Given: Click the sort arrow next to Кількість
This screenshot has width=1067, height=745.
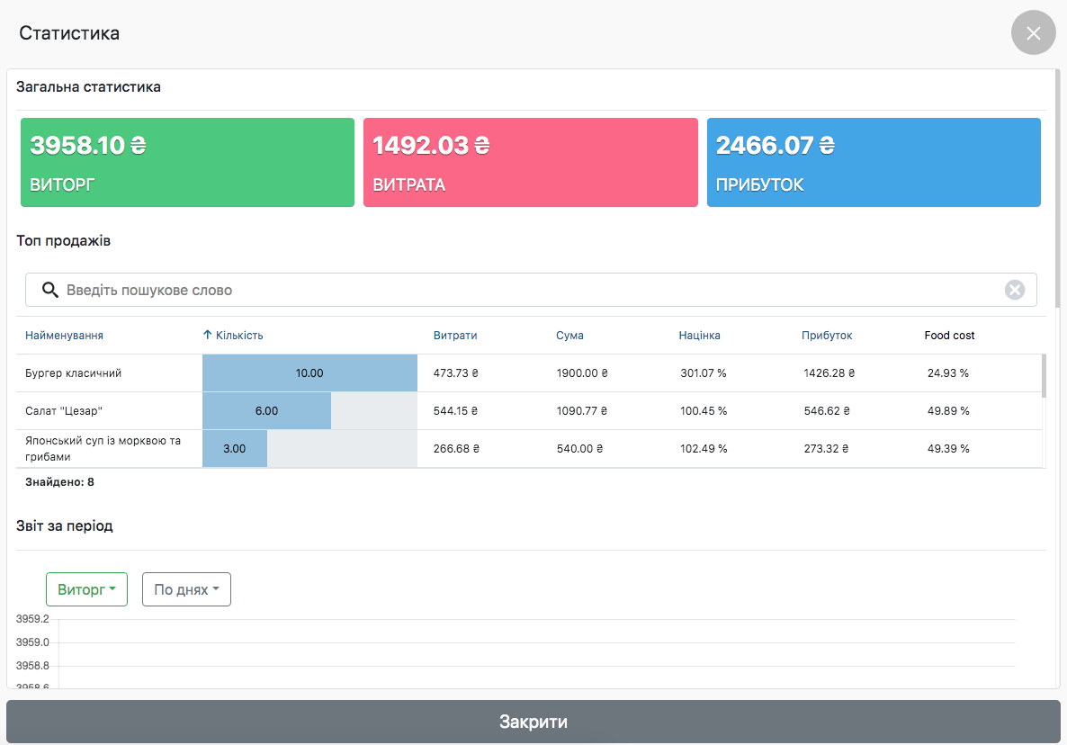Looking at the screenshot, I should point(208,335).
